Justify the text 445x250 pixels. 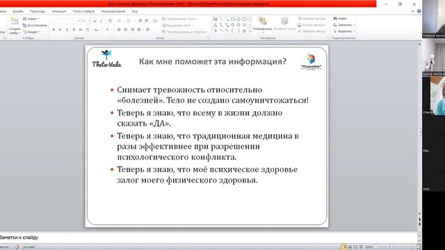click(139, 29)
